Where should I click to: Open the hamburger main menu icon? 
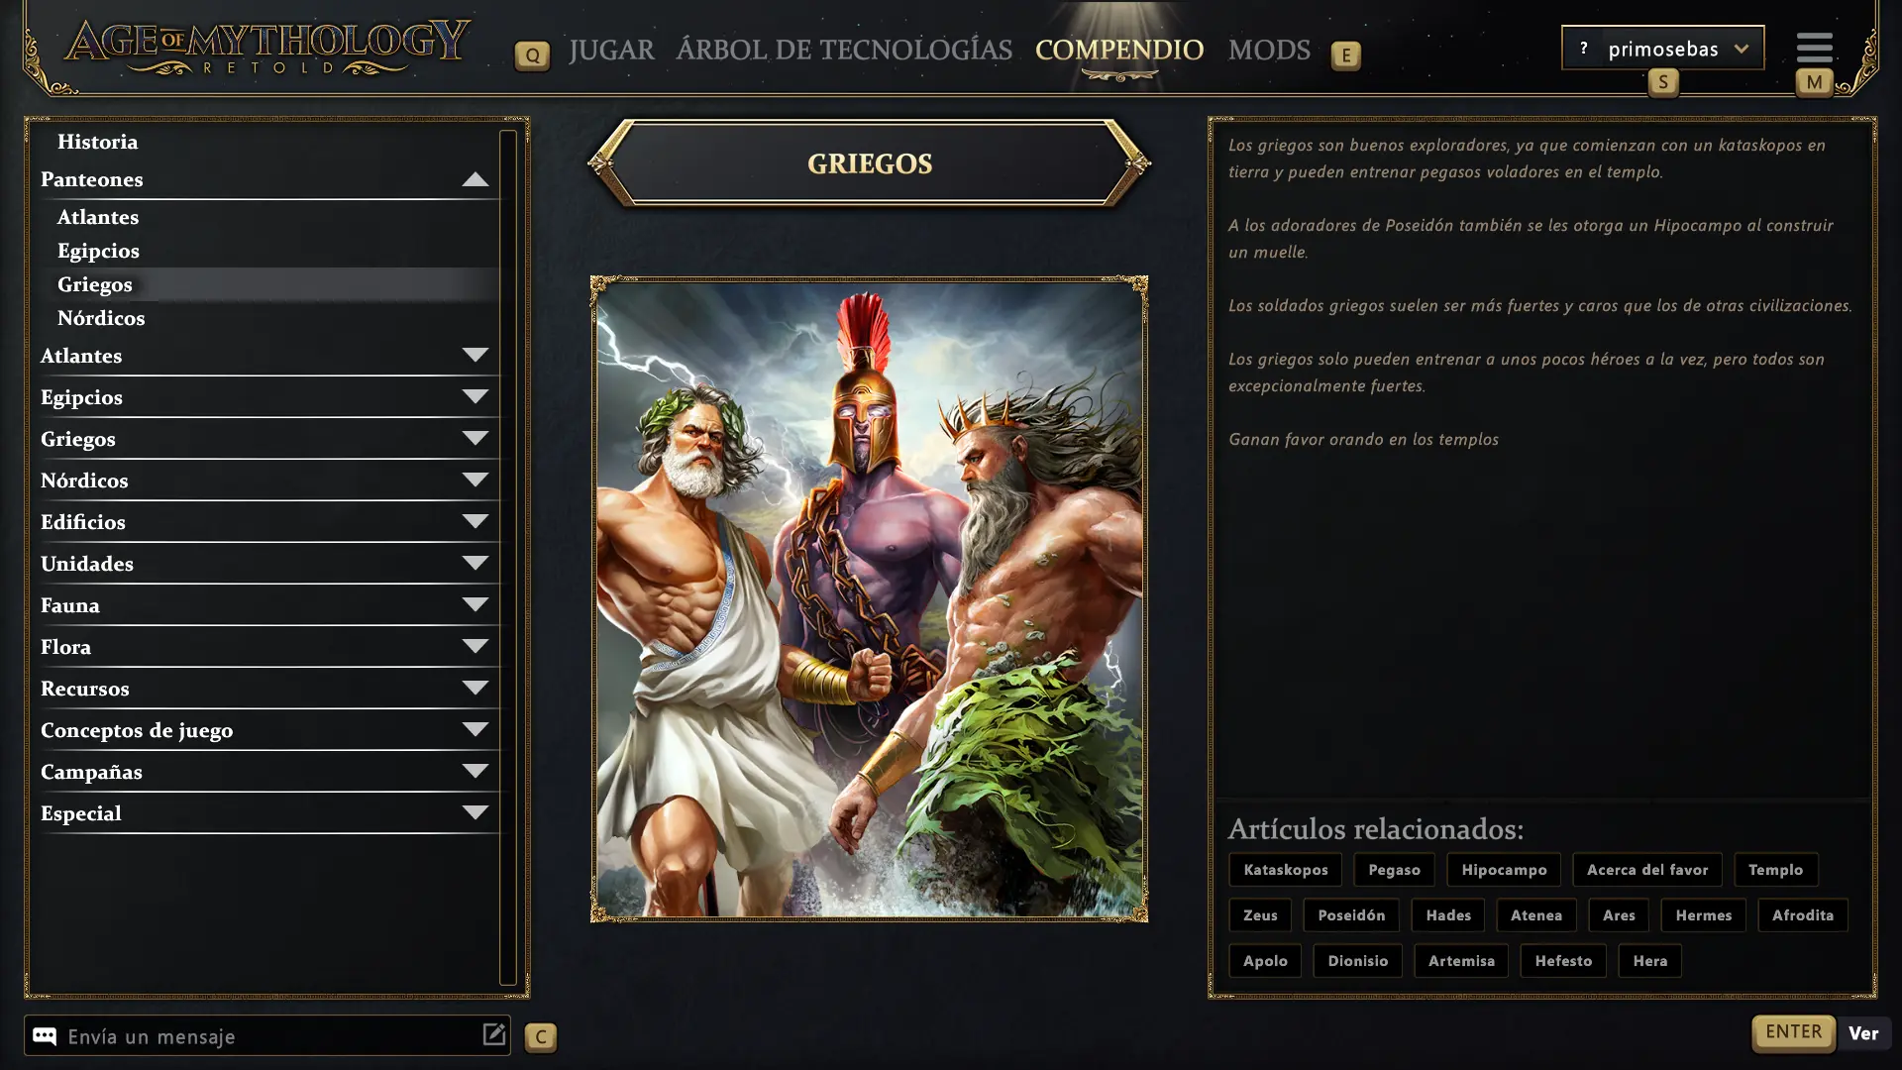tap(1814, 47)
